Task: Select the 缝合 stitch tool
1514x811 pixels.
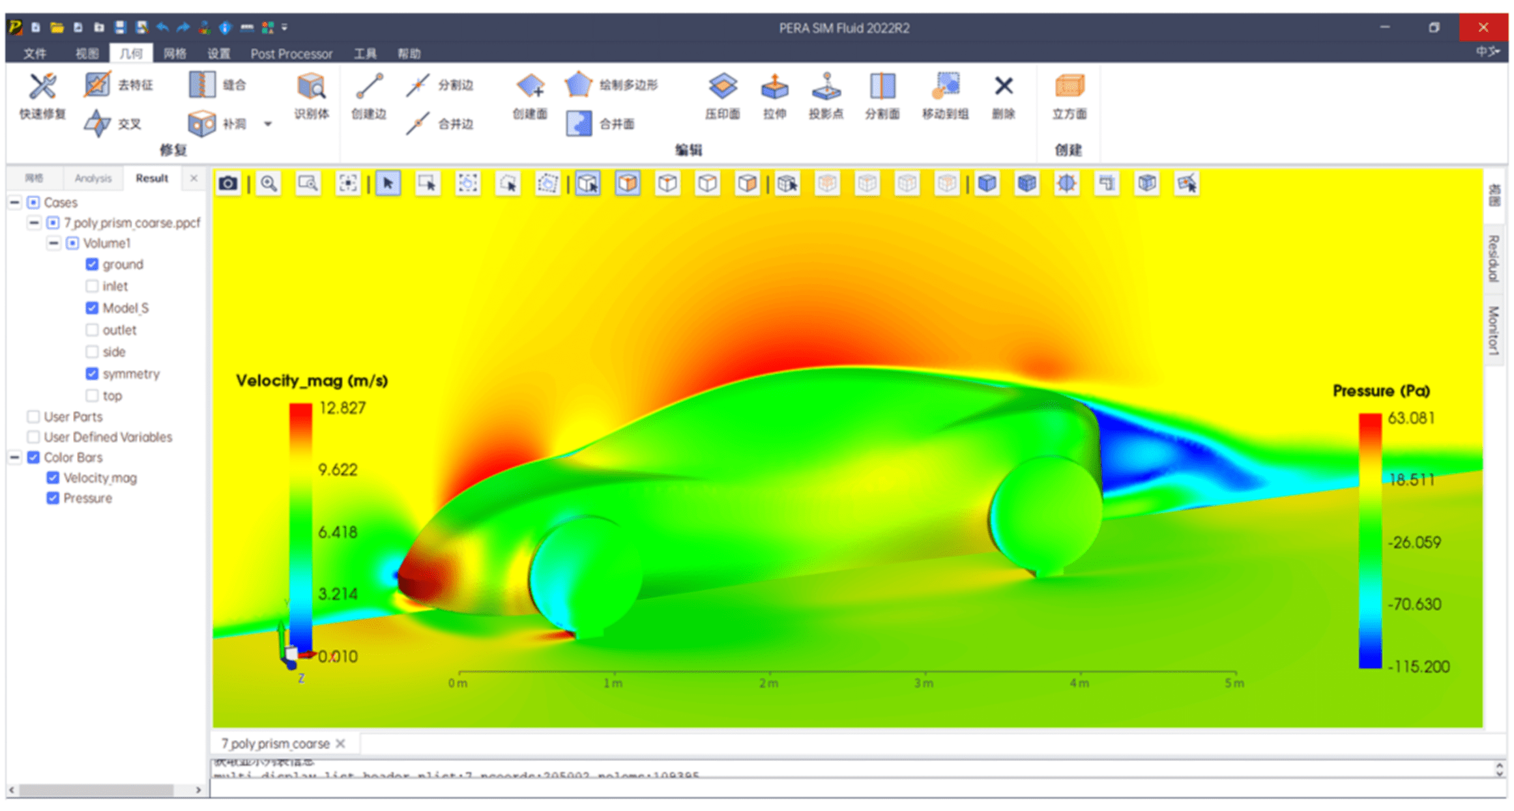Action: tap(217, 85)
